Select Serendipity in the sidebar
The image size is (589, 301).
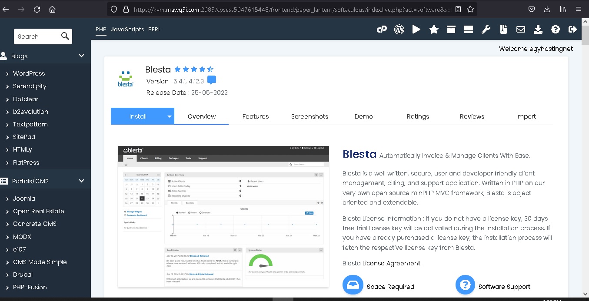30,86
